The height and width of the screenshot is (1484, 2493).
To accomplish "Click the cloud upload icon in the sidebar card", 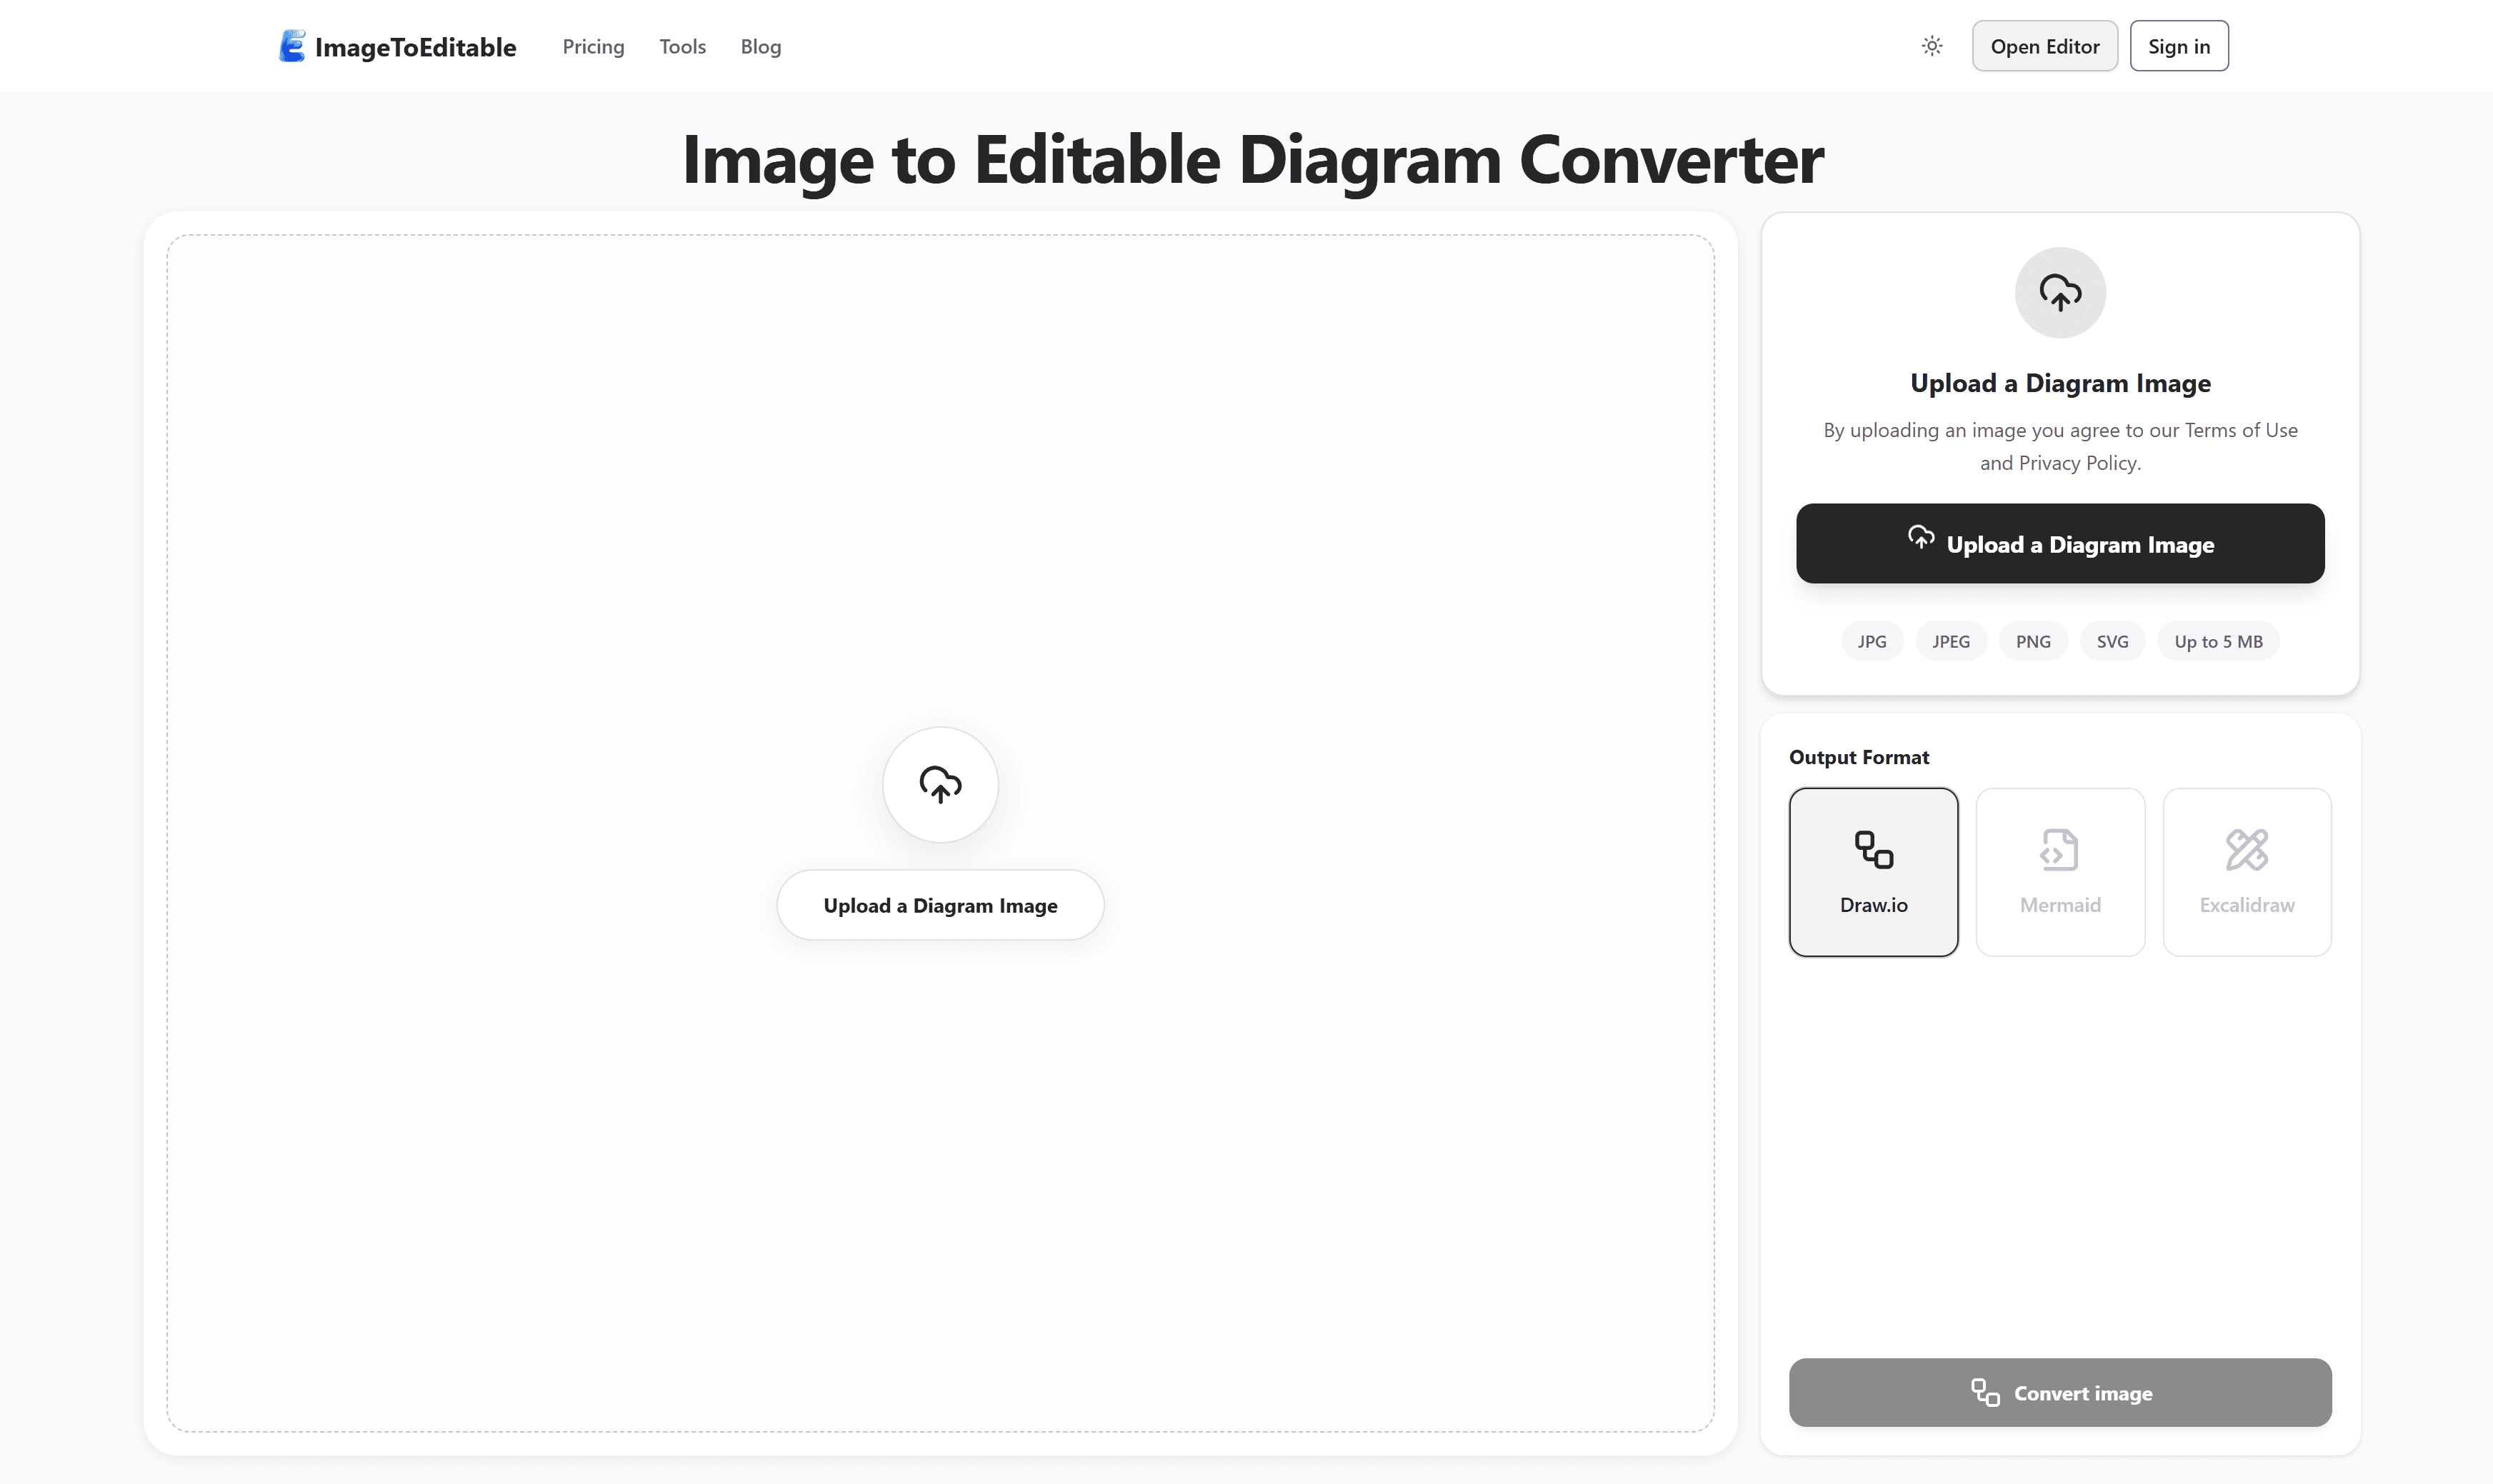I will coord(2060,293).
